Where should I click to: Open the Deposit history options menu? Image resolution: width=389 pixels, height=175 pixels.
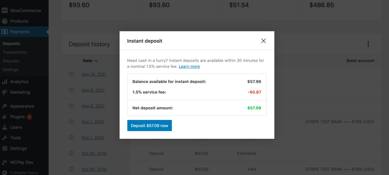tap(368, 44)
